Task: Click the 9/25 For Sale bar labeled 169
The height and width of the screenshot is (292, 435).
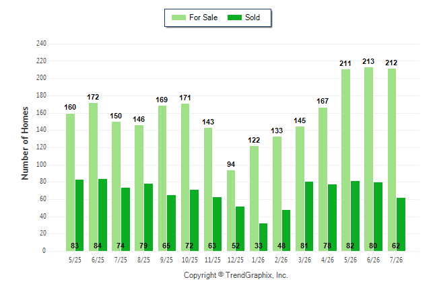Action: pos(162,178)
